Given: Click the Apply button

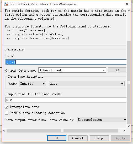Looking at the screenshot, I should pos(120,138).
